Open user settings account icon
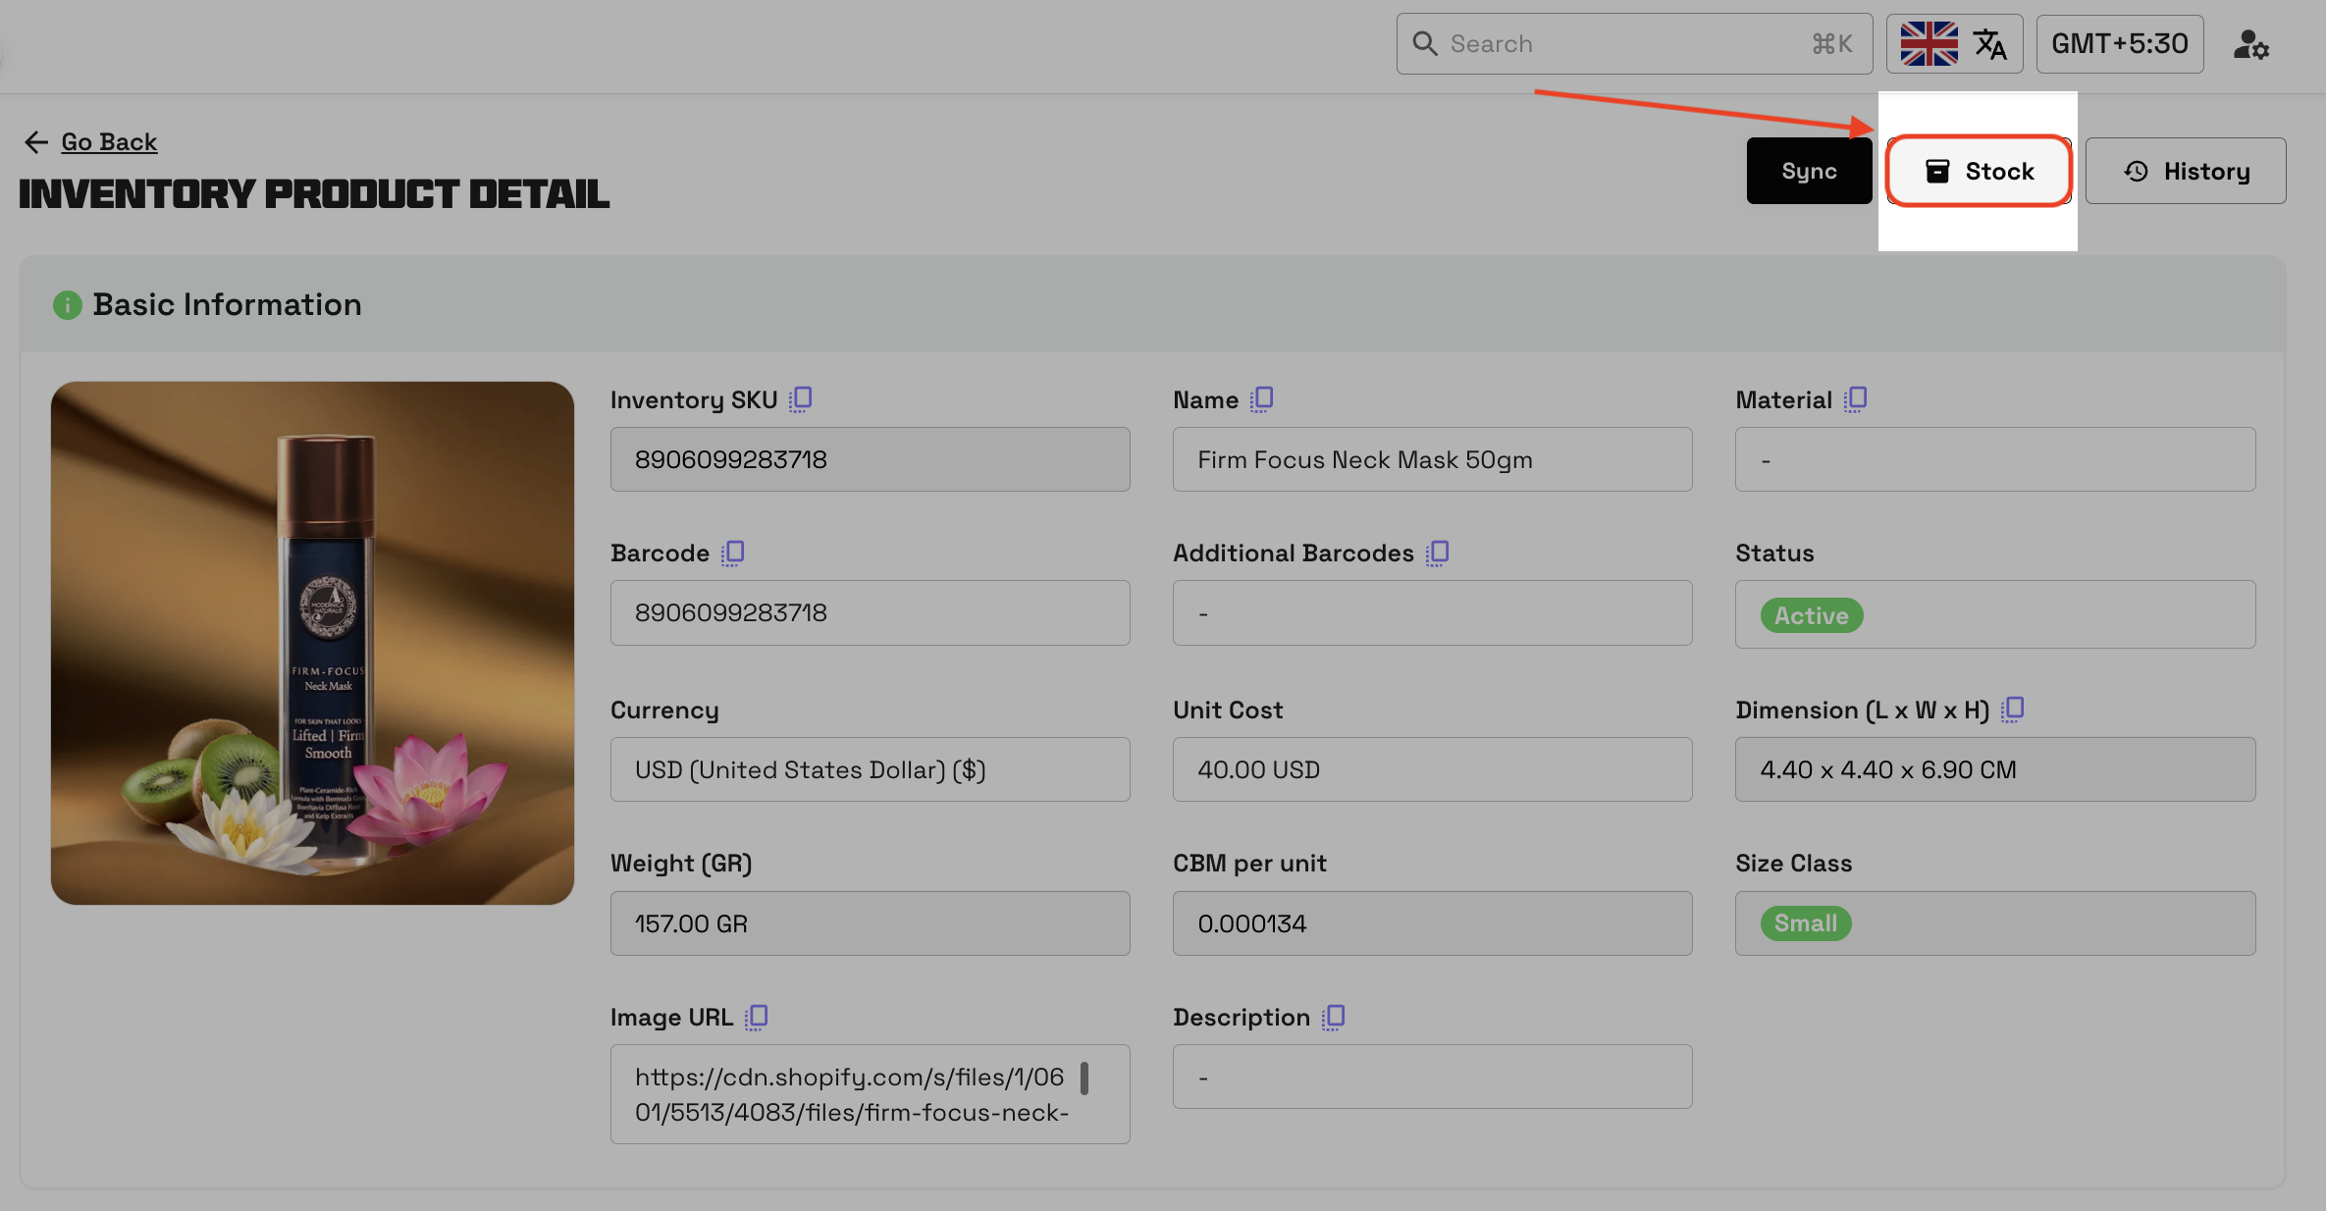 [2250, 44]
